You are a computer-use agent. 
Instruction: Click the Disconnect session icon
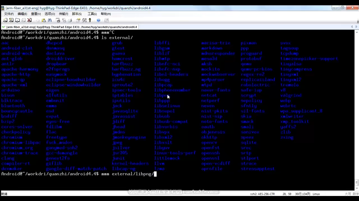(29, 20)
